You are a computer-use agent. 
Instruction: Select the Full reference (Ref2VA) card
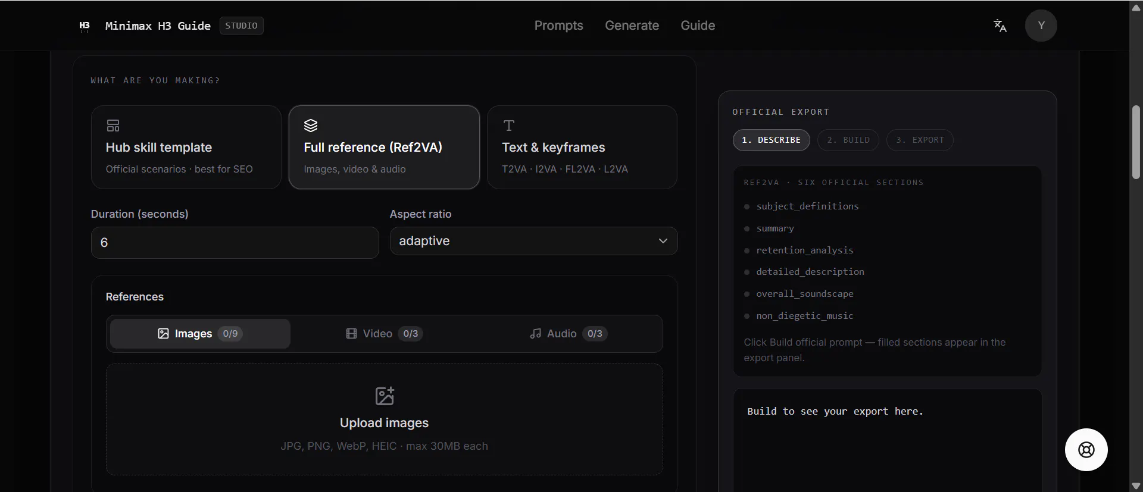coord(384,148)
